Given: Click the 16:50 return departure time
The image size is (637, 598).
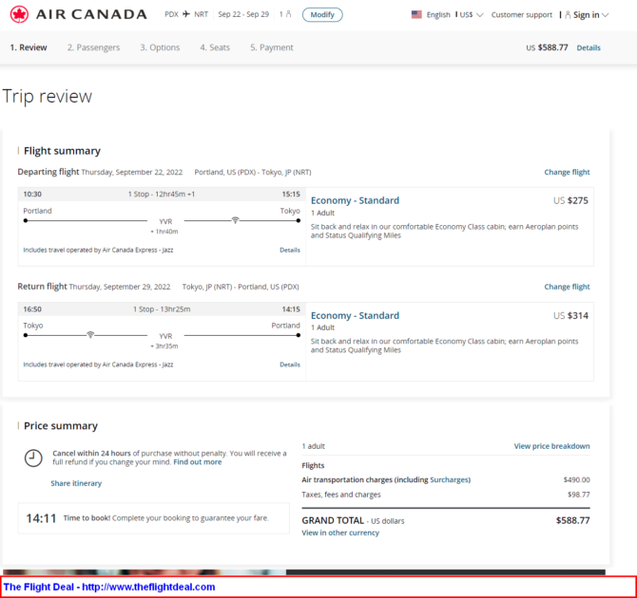Looking at the screenshot, I should point(32,309).
